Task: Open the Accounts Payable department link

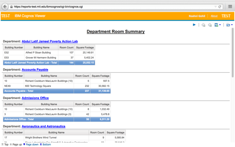Action: pos(35,70)
